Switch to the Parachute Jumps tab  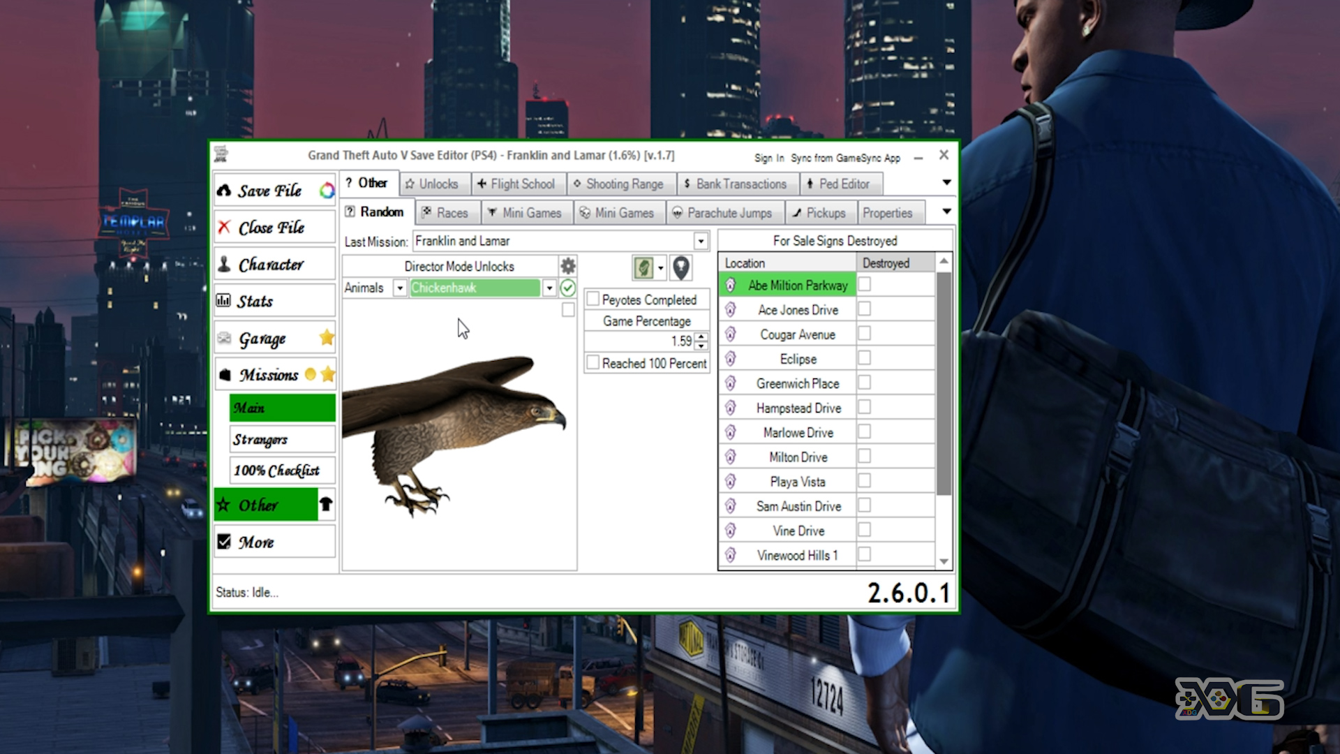(729, 213)
